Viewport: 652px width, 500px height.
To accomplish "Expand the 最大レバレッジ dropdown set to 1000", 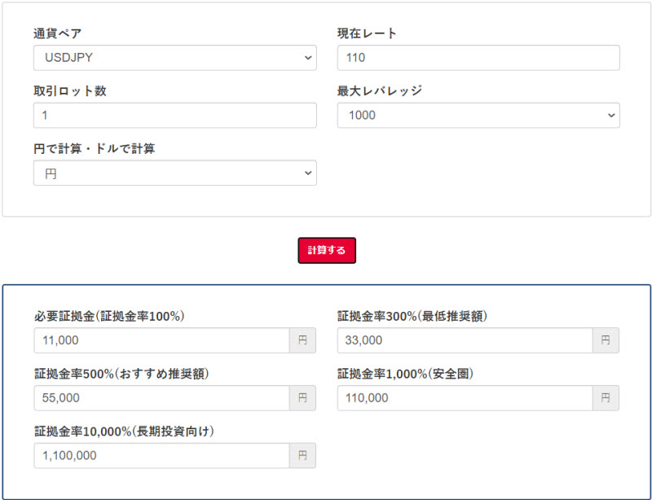I will [478, 116].
